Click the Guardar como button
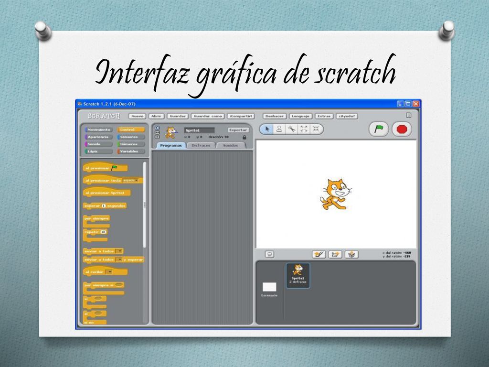 point(208,116)
